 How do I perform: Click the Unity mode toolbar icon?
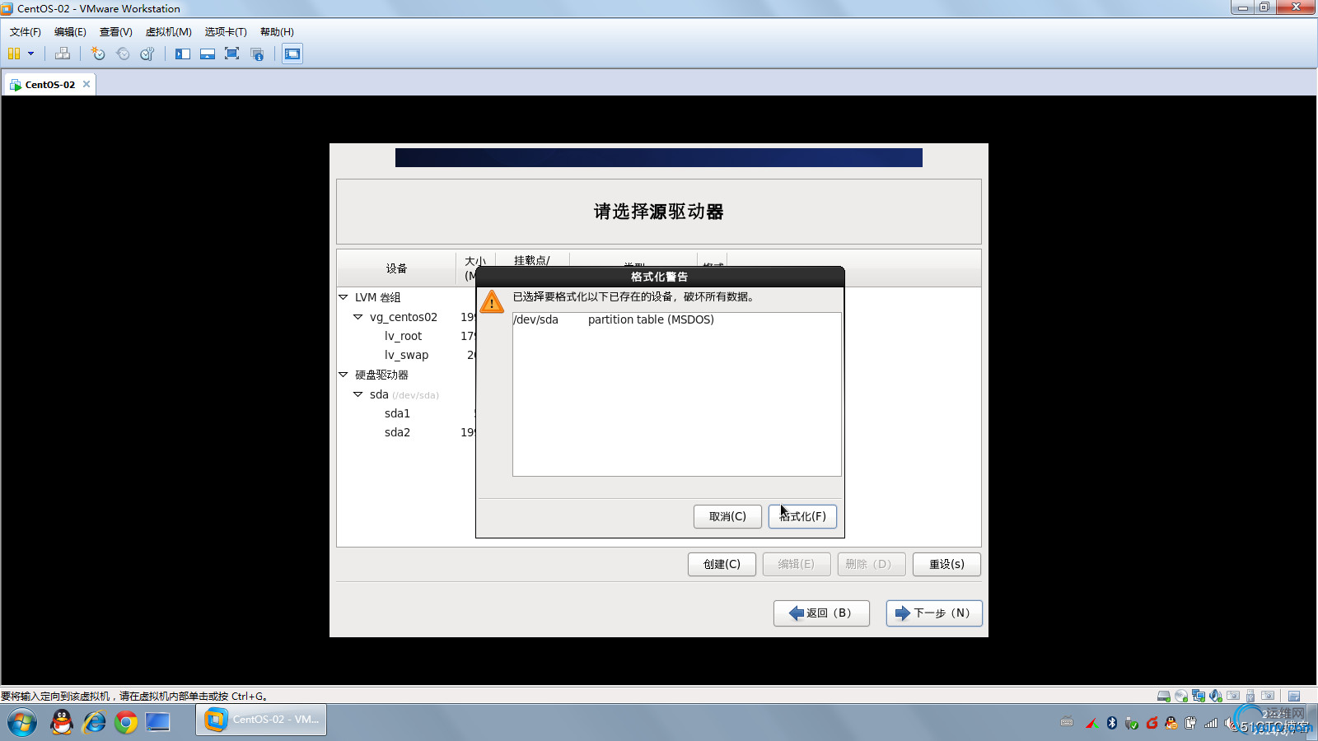tap(257, 54)
